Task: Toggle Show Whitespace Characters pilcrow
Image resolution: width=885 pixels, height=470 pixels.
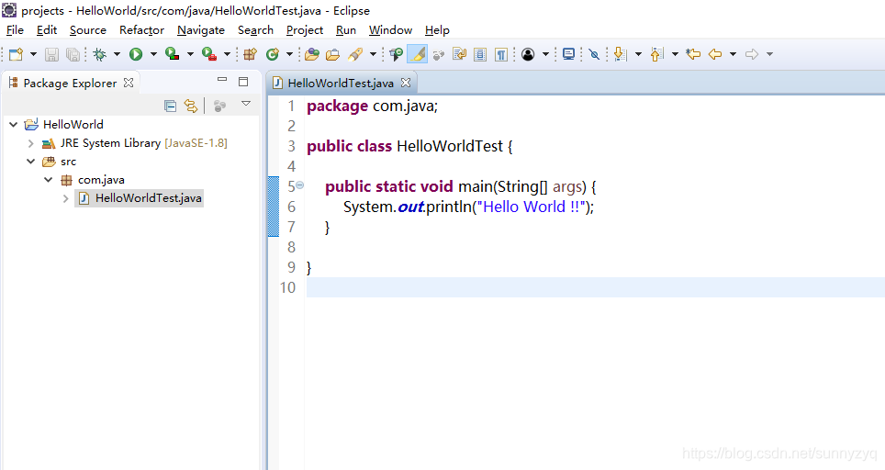Action: pos(501,54)
